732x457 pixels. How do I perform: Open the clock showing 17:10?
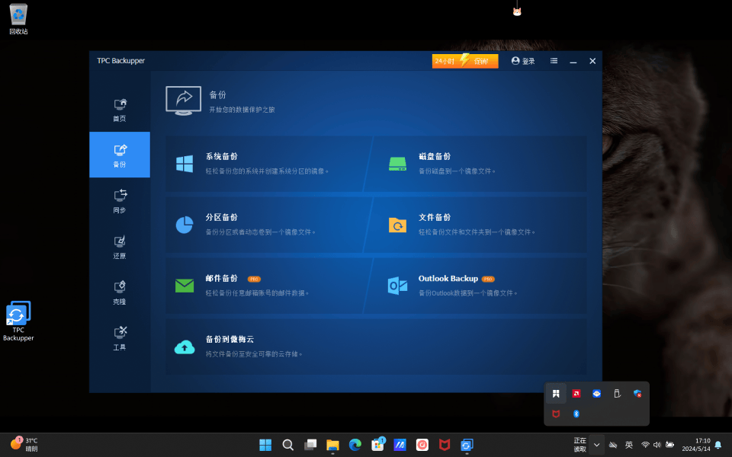coord(696,444)
